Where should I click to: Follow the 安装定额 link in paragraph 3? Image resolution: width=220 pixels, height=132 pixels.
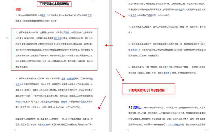pyautogui.click(x=71, y=79)
